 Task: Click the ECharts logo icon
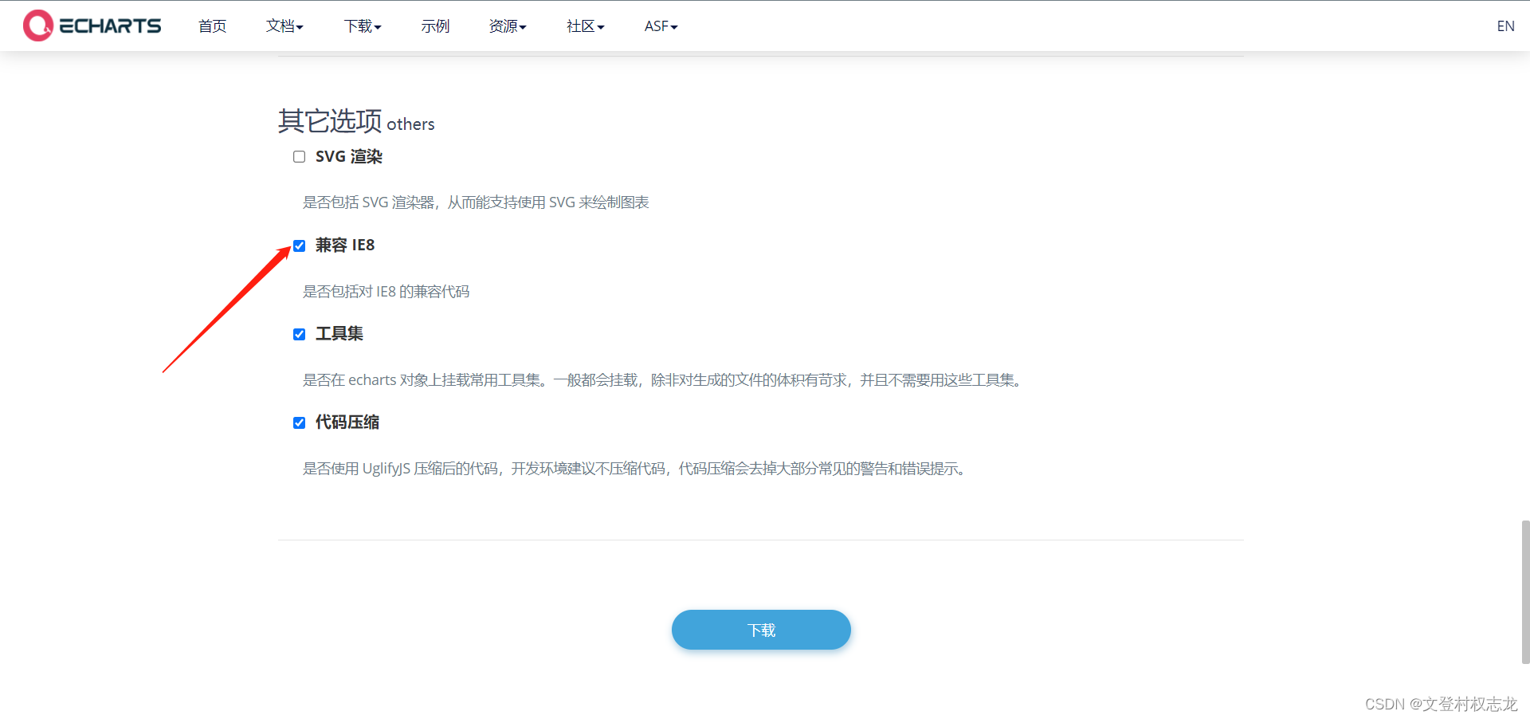point(37,25)
